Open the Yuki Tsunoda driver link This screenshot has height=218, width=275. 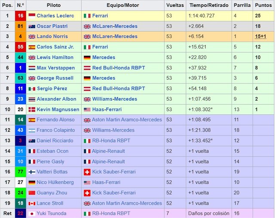coord(52,213)
